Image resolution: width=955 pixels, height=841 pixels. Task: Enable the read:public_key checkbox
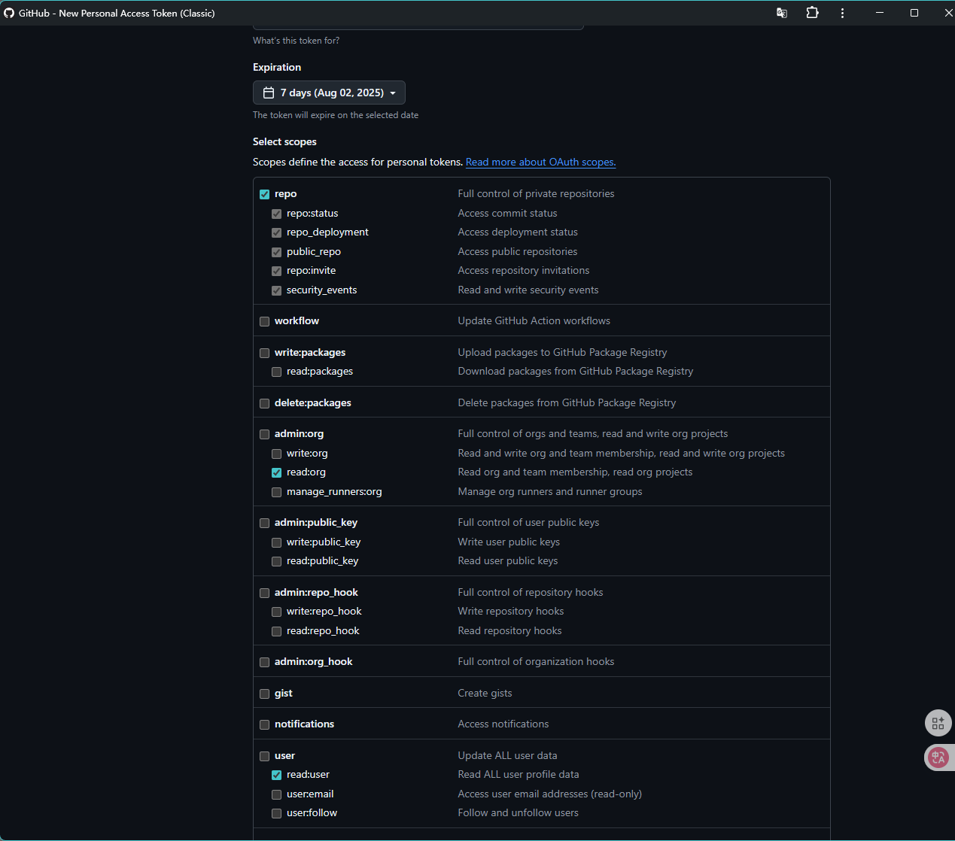point(277,561)
